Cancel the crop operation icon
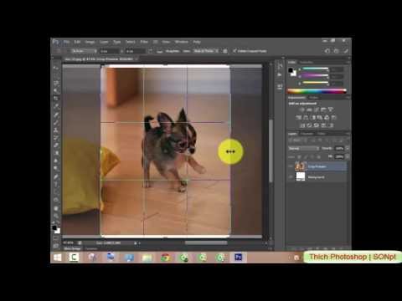 click(x=337, y=51)
